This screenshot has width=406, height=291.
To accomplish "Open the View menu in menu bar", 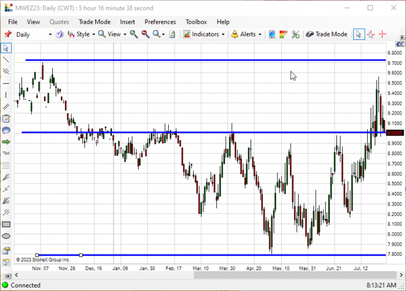I will point(34,22).
